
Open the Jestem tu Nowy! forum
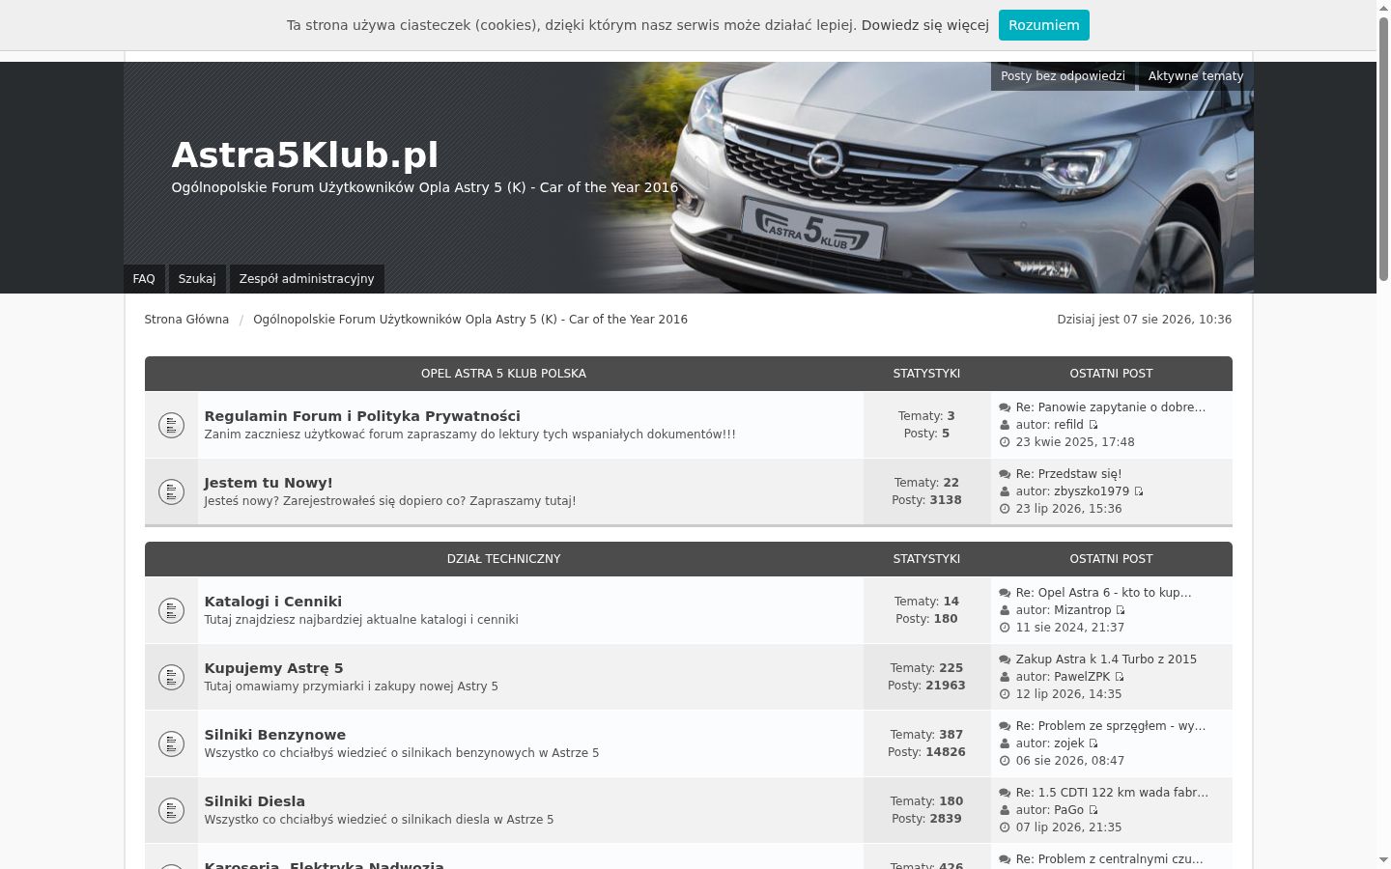point(269,483)
